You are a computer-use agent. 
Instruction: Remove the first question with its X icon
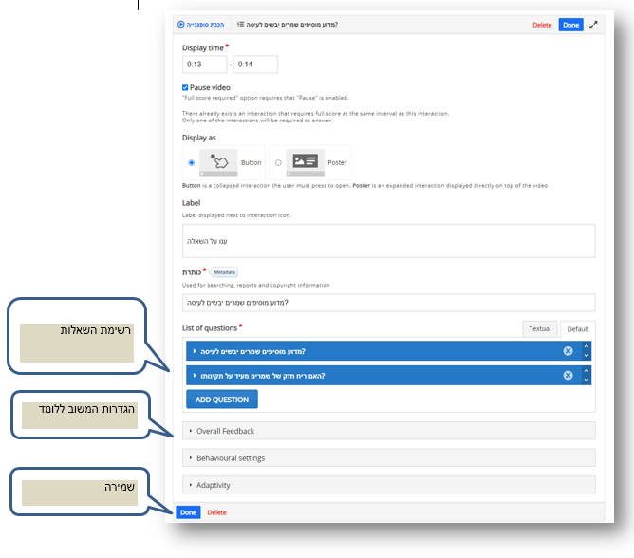tap(568, 351)
